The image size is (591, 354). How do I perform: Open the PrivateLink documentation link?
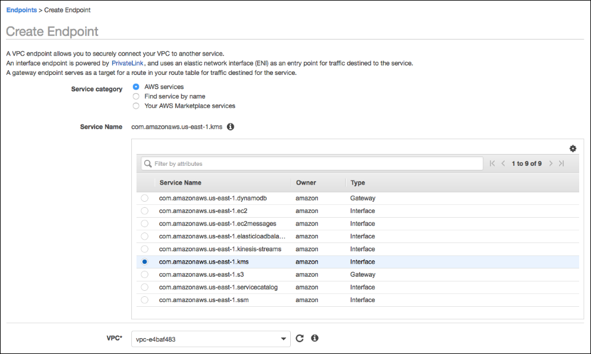pos(127,63)
